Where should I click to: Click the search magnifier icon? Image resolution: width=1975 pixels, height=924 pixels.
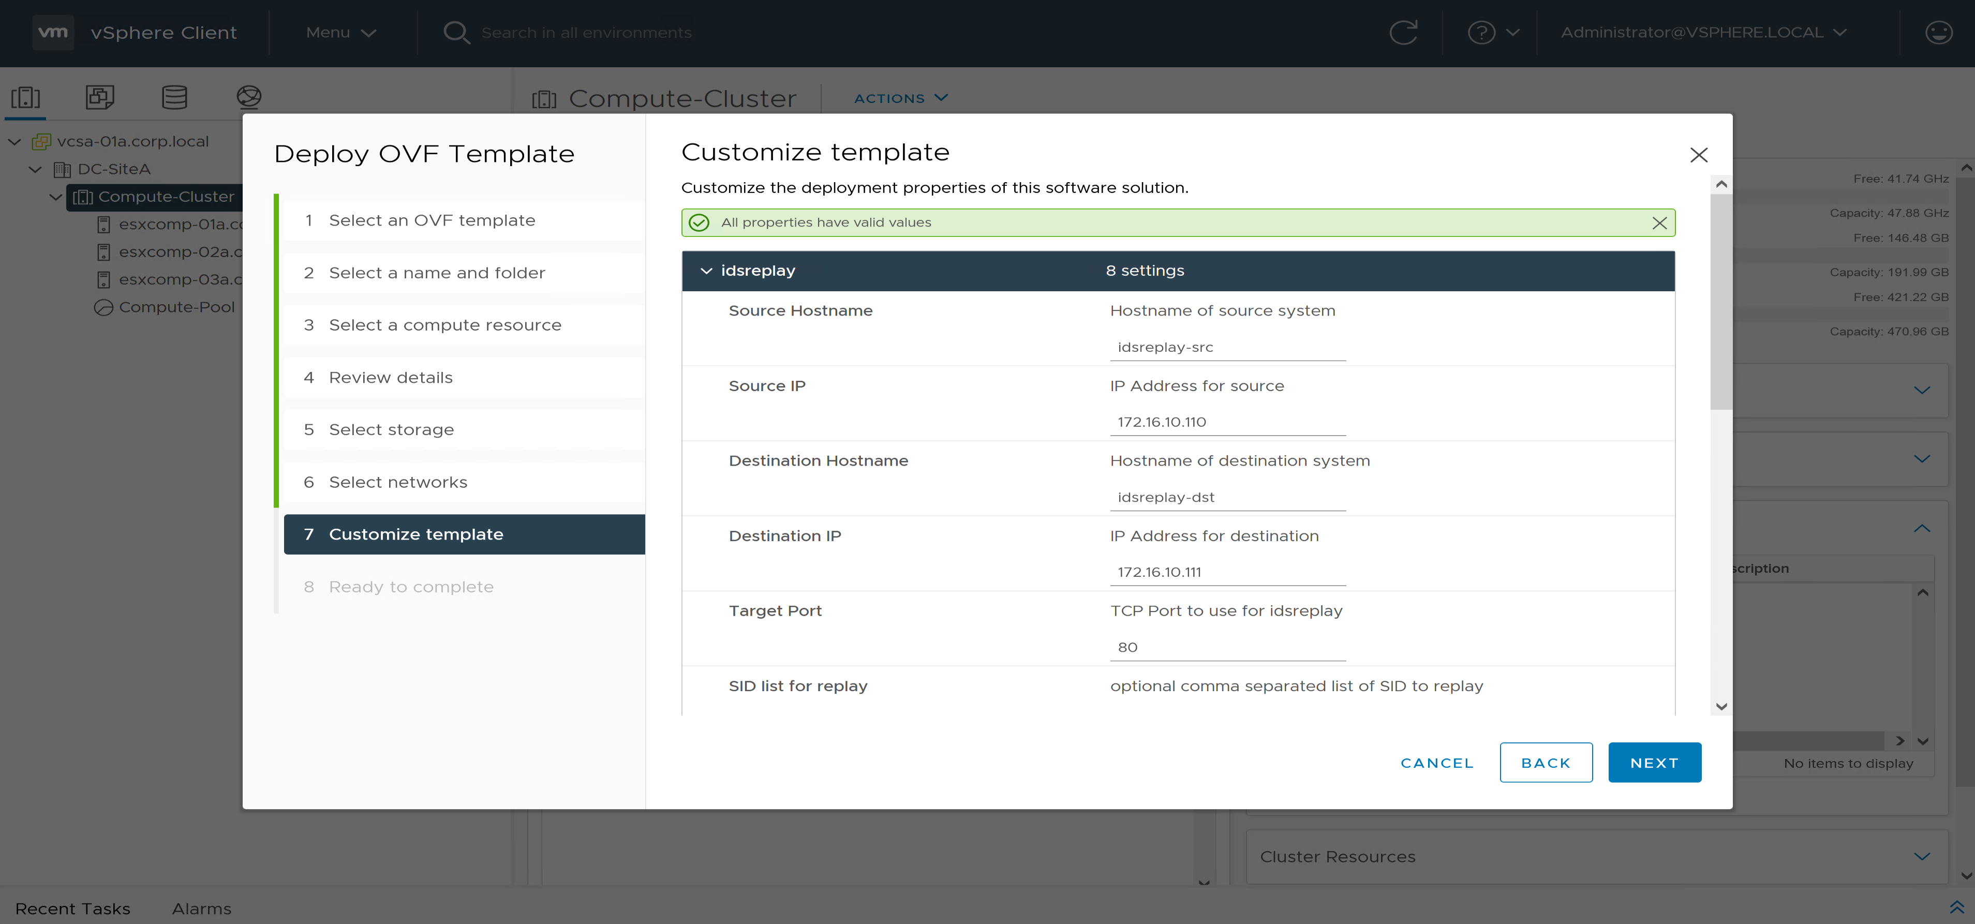[457, 32]
